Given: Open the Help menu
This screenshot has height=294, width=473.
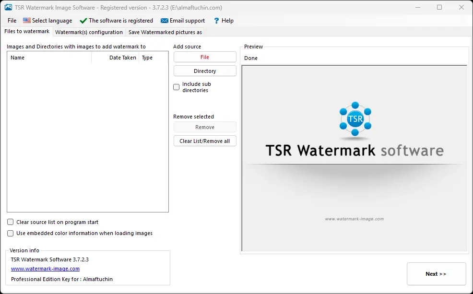Looking at the screenshot, I should pyautogui.click(x=224, y=21).
